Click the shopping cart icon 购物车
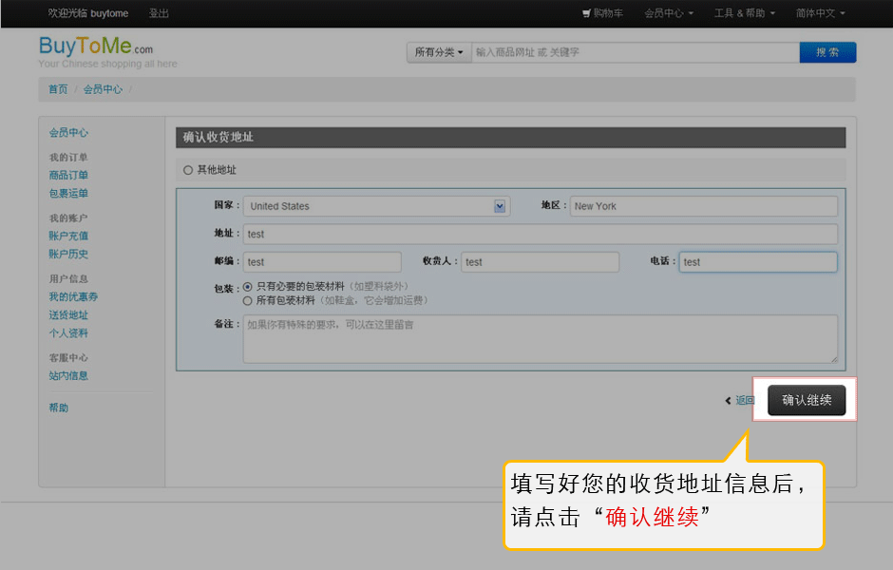893x570 pixels. point(602,13)
